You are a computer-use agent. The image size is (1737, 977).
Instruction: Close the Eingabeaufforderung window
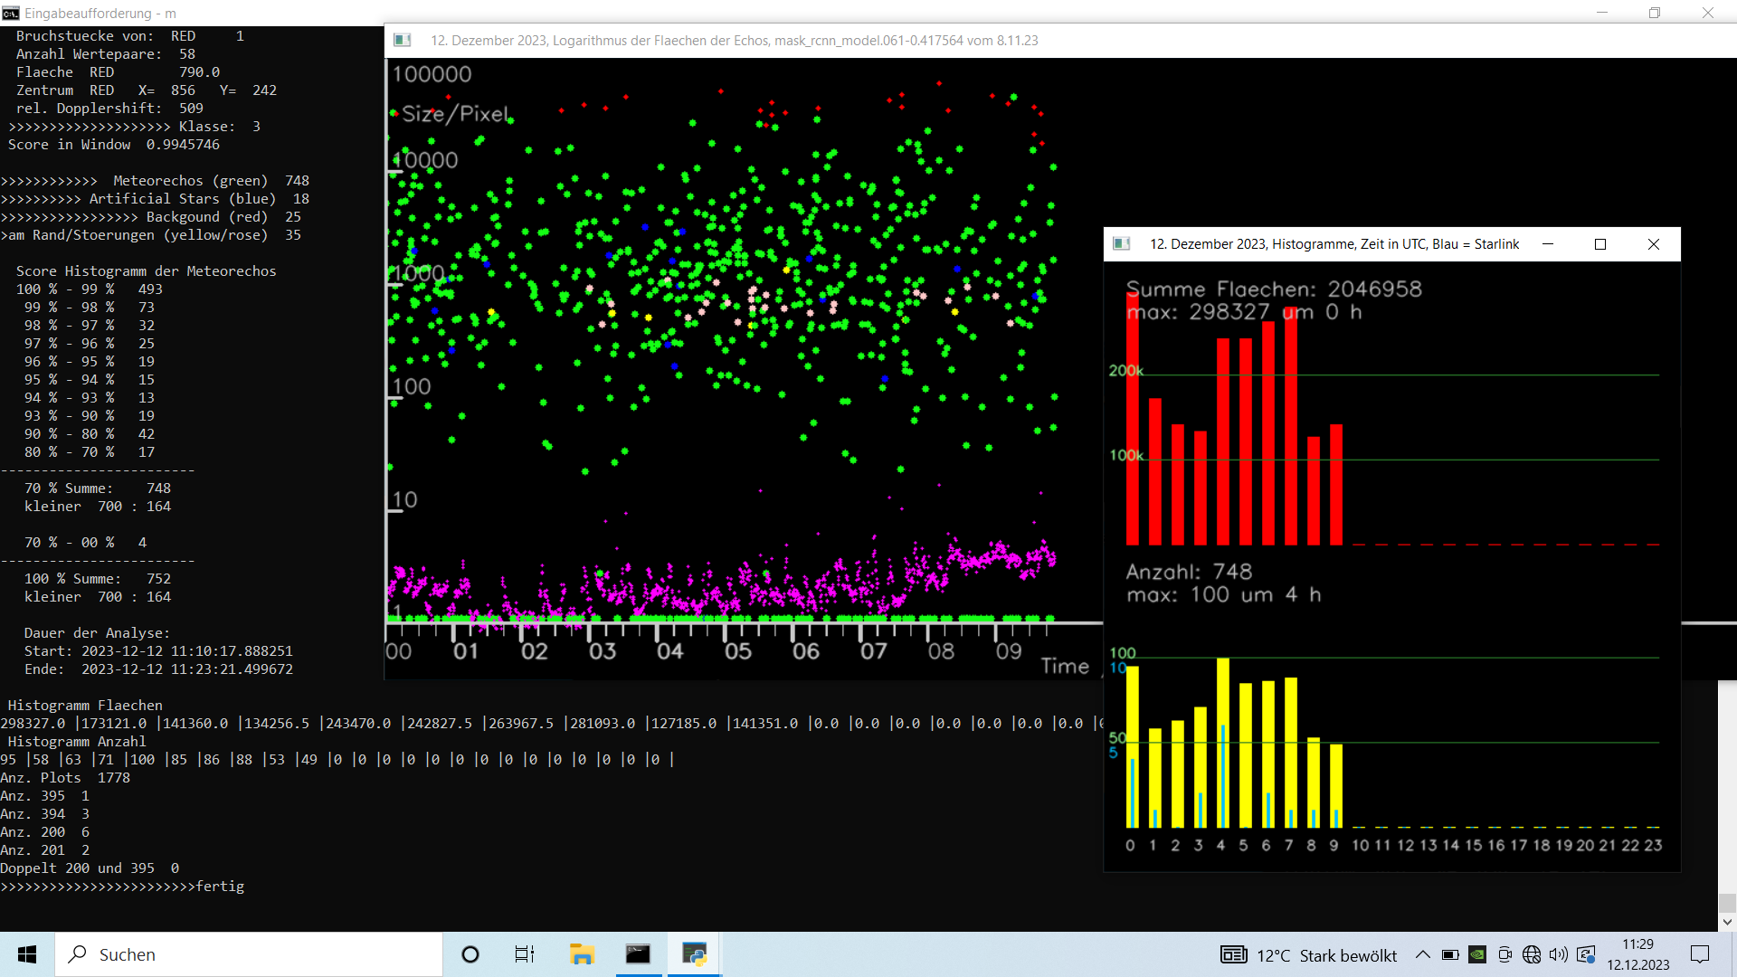coord(1708,13)
